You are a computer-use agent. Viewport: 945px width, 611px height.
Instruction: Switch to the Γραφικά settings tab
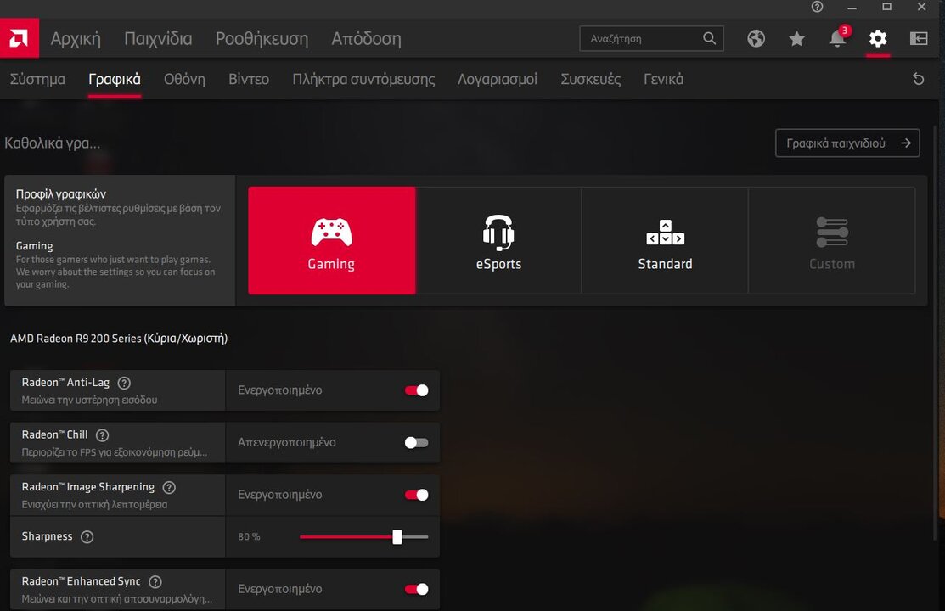click(115, 79)
